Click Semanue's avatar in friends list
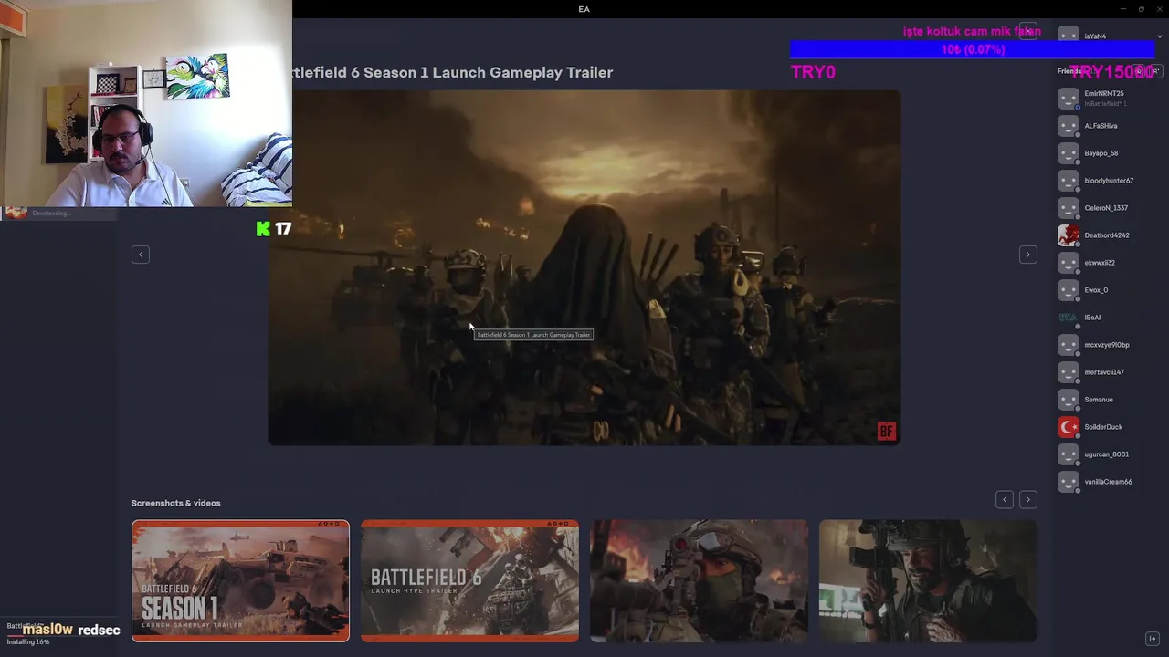 tap(1068, 400)
